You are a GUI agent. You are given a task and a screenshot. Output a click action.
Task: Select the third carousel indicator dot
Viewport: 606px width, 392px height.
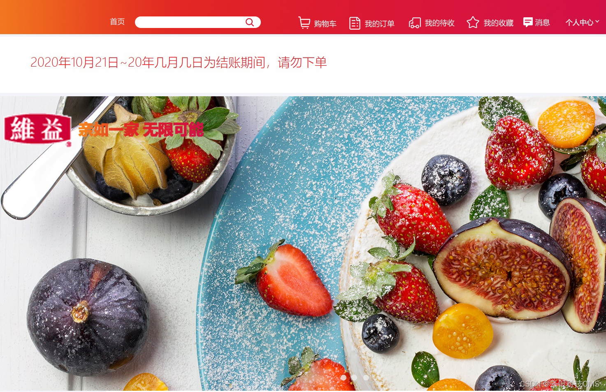[366, 377]
